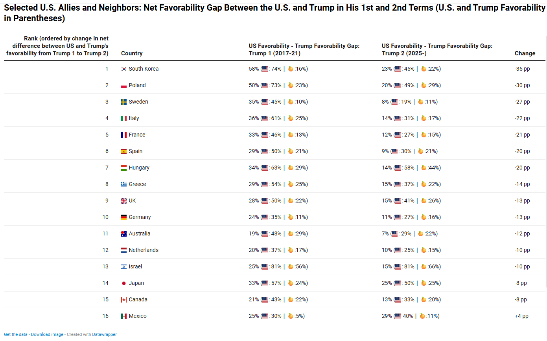The width and height of the screenshot is (547, 341).
Task: Click the Canada flag icon
Action: click(124, 300)
